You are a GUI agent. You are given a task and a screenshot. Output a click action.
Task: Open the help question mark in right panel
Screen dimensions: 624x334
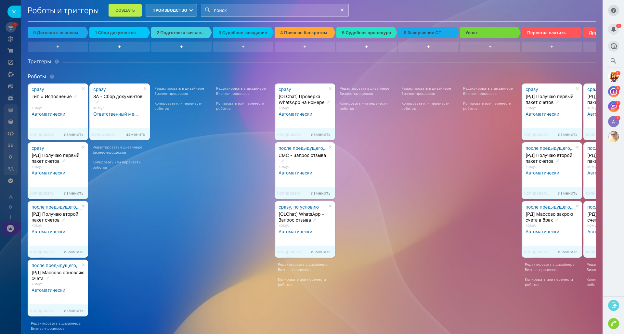[x=614, y=10]
